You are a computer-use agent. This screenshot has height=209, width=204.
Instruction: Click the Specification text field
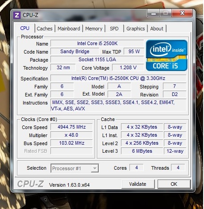[x=118, y=78]
